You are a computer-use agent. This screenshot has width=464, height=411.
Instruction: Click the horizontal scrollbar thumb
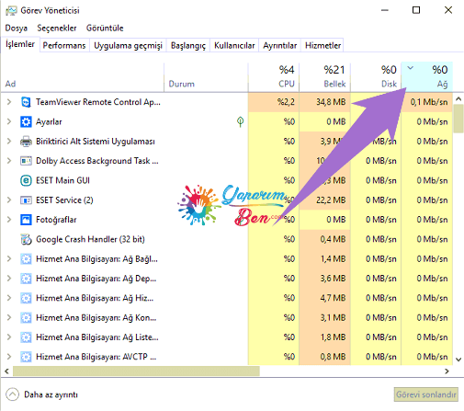(x=136, y=371)
